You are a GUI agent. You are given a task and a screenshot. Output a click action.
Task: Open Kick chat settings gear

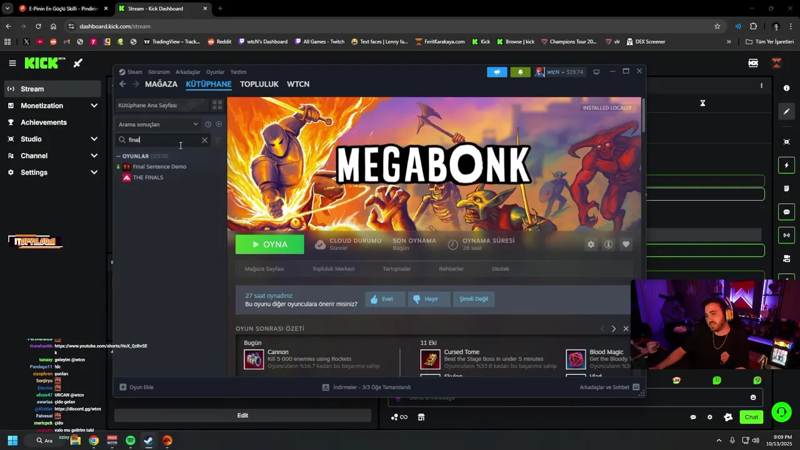[x=709, y=417]
